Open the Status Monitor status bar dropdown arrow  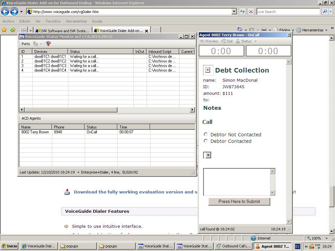click(x=78, y=172)
